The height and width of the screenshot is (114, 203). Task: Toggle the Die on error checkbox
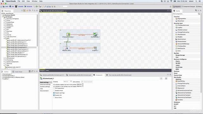pos(54,98)
